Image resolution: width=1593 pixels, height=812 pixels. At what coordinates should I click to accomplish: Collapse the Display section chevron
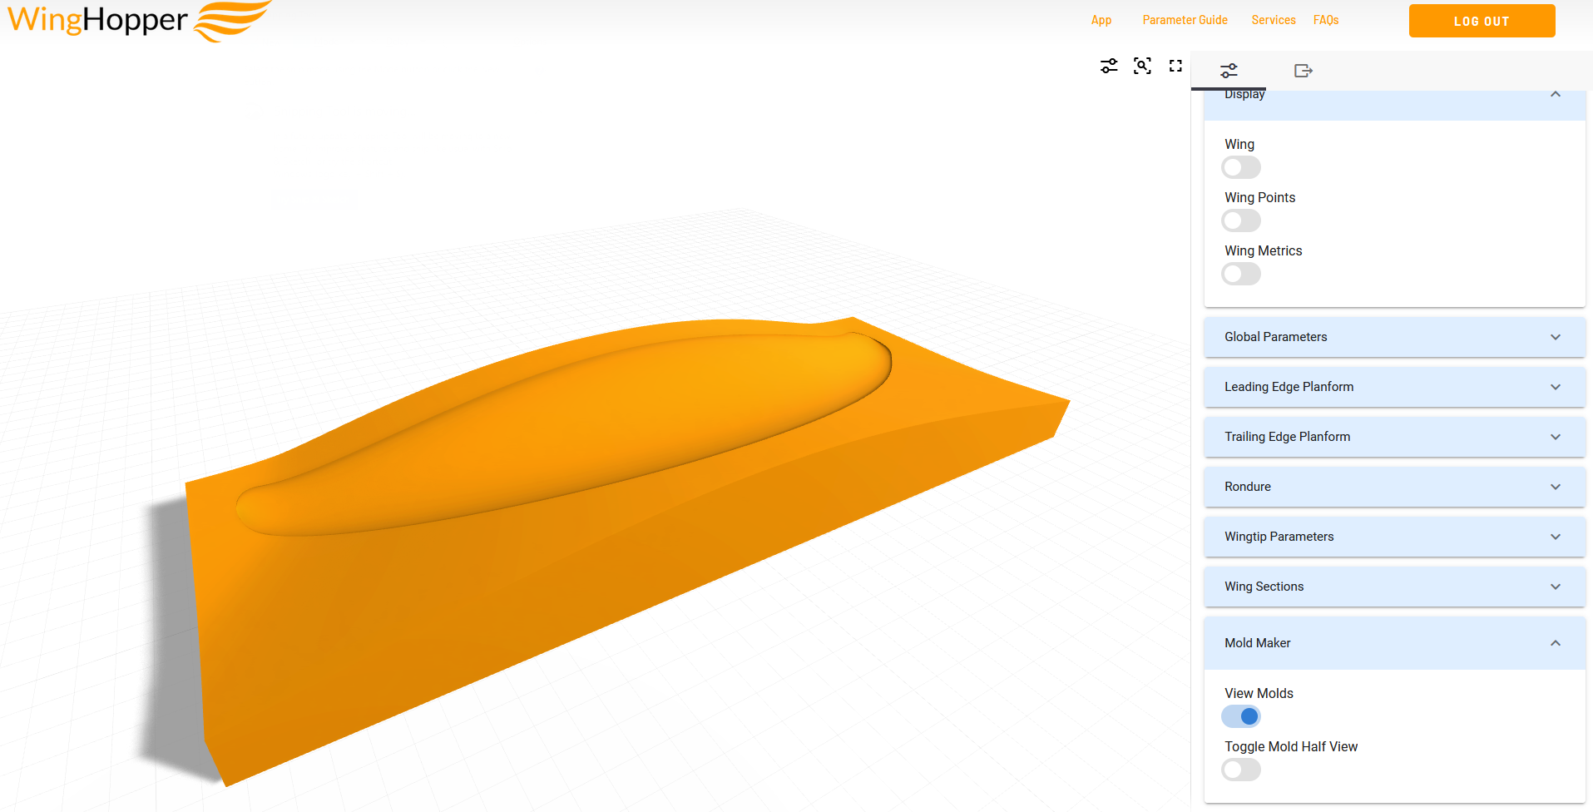pos(1556,95)
